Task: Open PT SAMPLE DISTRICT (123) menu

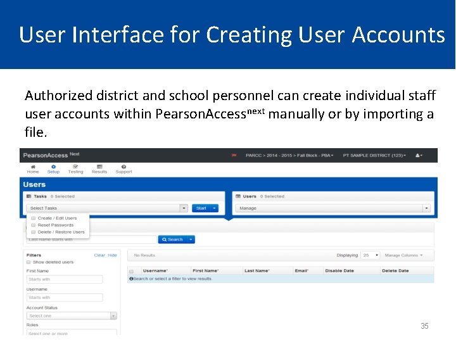Action: coord(374,155)
